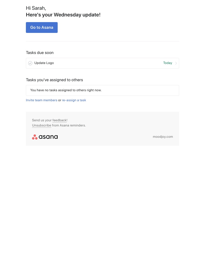Viewport: 205px width, 257px height.
Task: Select the Tasks you've assigned to others heading
Action: [54, 80]
